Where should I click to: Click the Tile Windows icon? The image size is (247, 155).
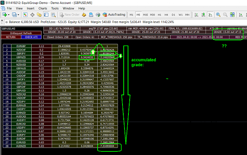232,15
